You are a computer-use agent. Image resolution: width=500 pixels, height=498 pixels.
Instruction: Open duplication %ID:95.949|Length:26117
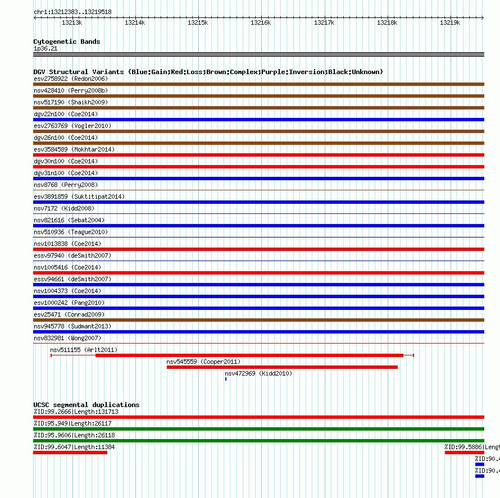tap(72, 423)
